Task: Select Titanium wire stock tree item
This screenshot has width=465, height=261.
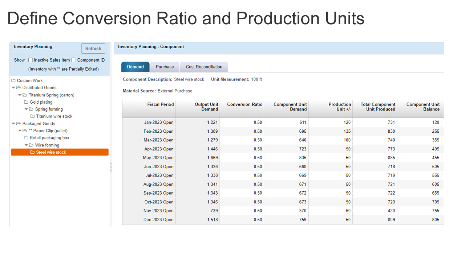Action: (x=54, y=116)
